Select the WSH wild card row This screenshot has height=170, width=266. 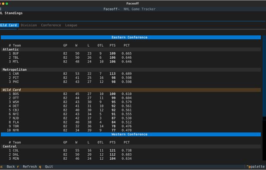pyautogui.click(x=131, y=102)
